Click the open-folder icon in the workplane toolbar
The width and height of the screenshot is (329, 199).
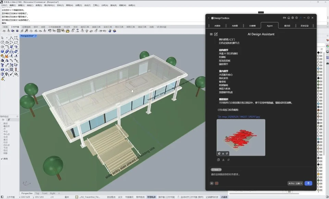68,31
